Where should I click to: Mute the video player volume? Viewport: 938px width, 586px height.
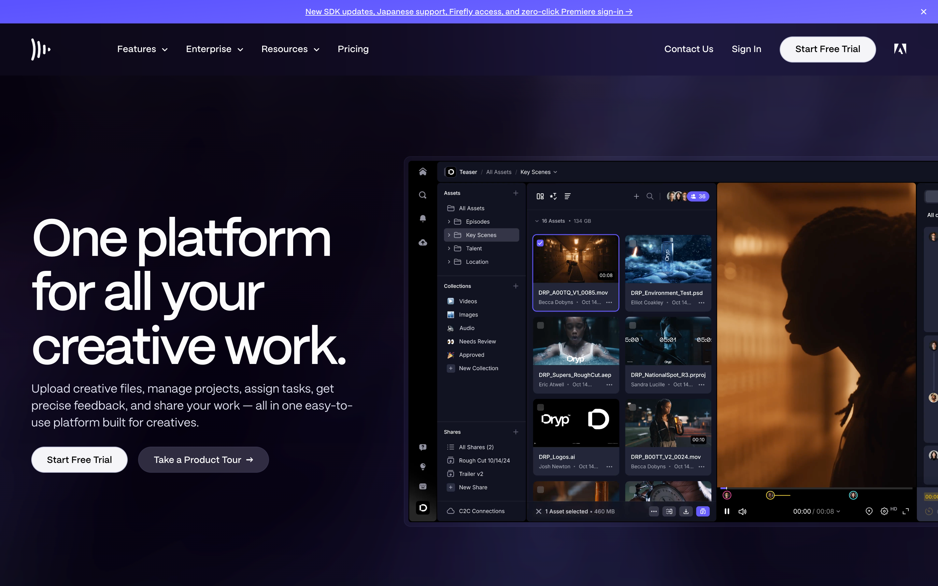pyautogui.click(x=742, y=511)
